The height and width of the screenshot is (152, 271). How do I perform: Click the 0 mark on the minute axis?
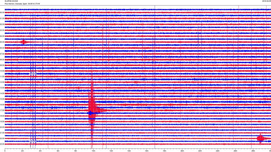pos(5,151)
